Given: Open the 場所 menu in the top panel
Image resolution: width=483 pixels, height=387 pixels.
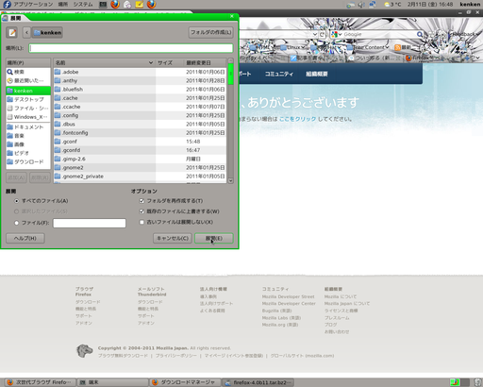Looking at the screenshot, I should coord(63,5).
